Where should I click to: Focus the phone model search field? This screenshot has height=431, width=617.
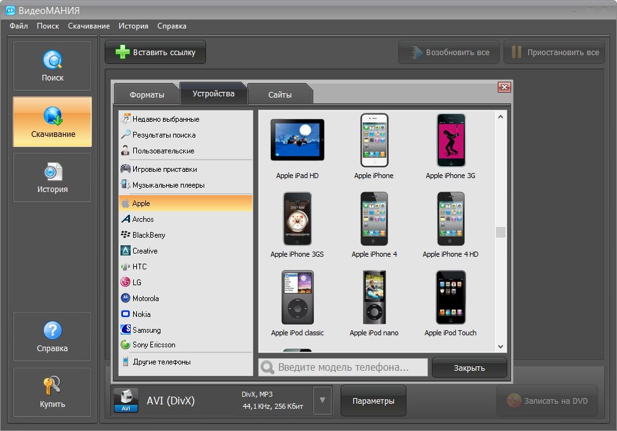click(342, 367)
